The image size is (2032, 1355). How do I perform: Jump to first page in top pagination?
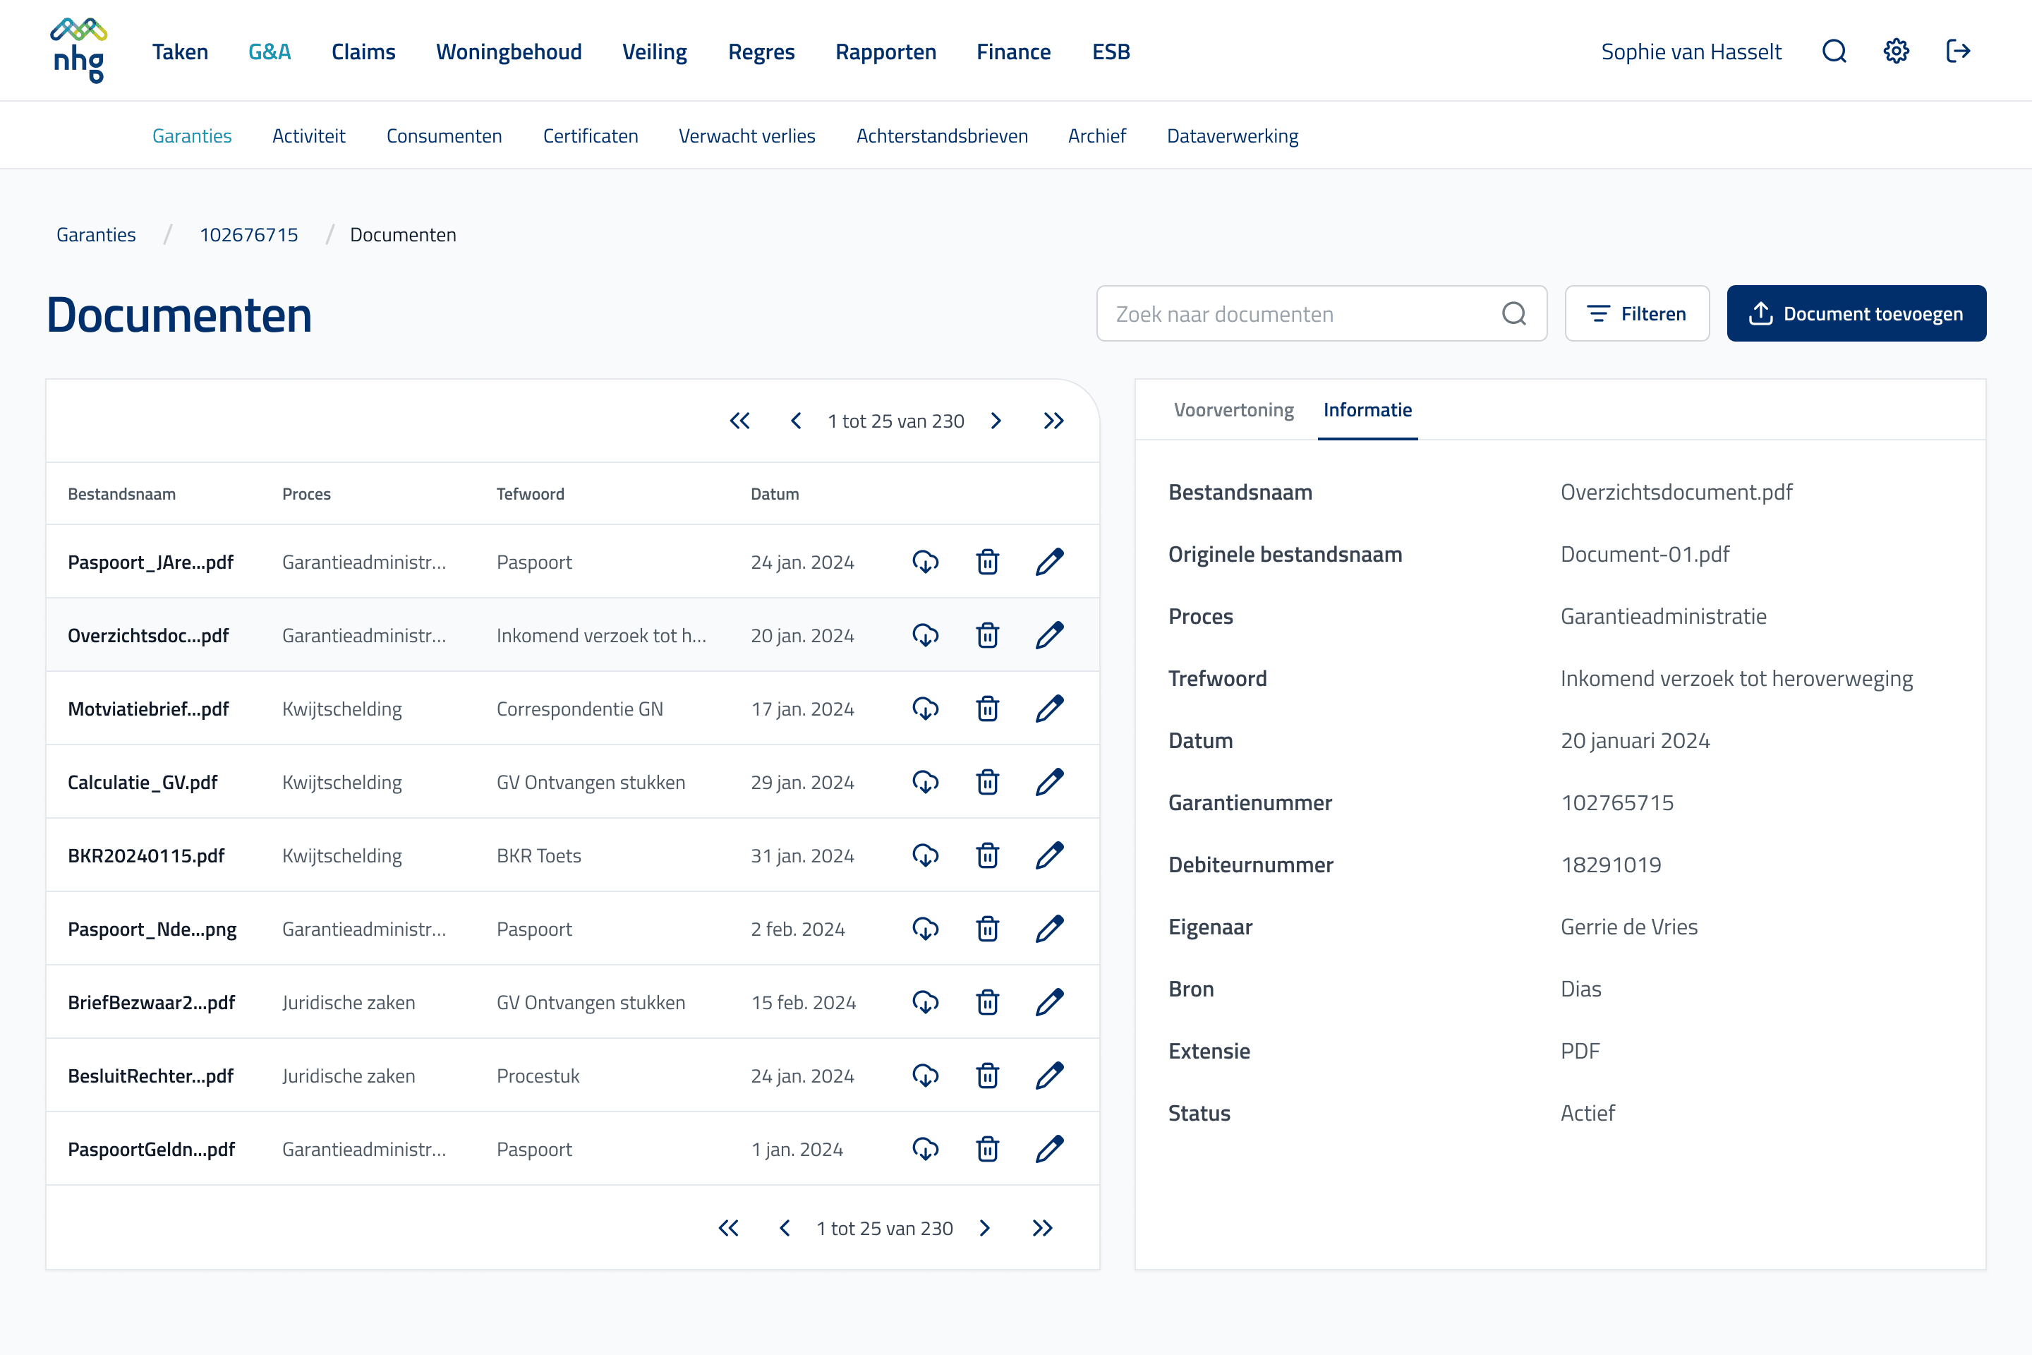point(739,421)
